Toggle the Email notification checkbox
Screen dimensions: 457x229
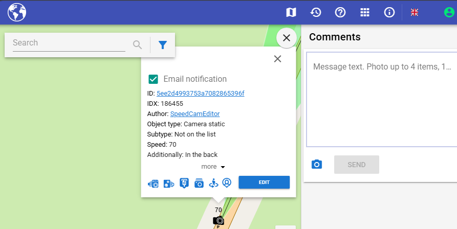coord(154,79)
